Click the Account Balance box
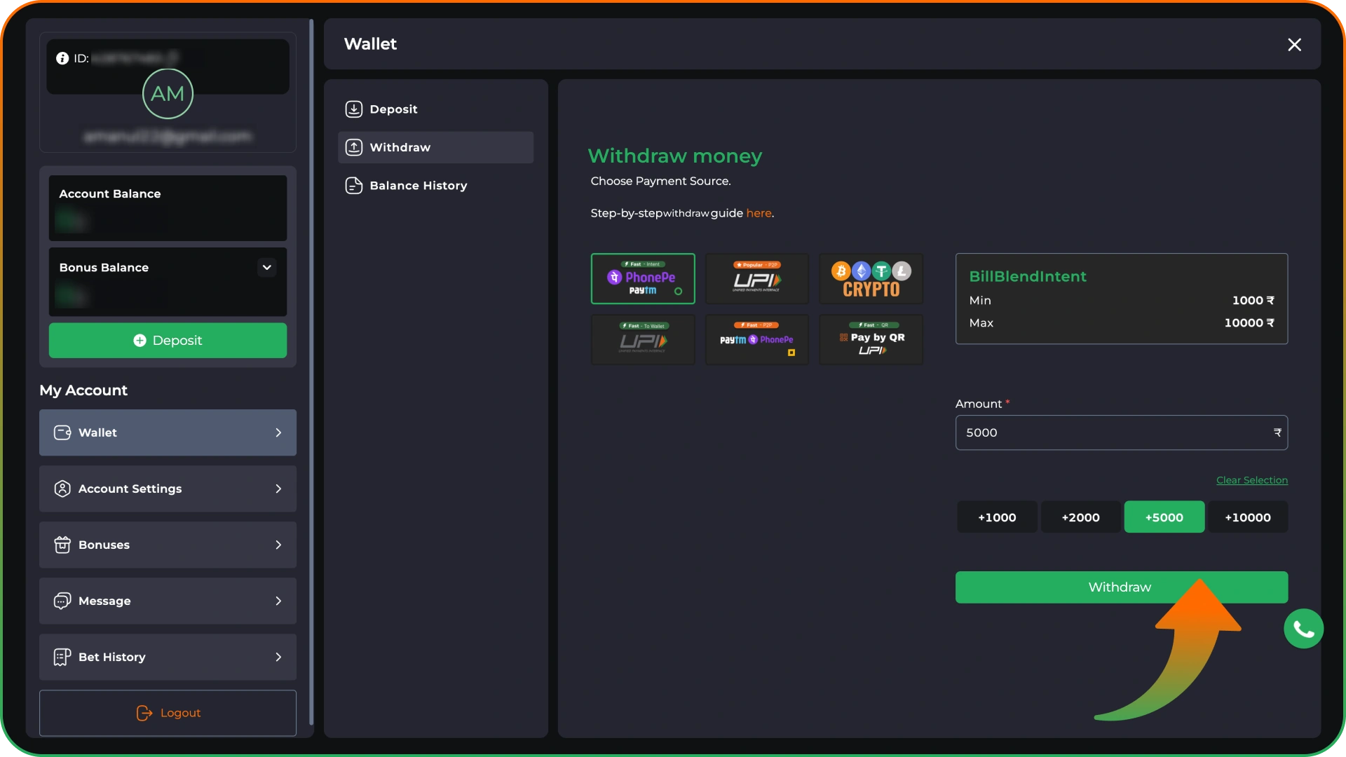1346x757 pixels. point(168,208)
